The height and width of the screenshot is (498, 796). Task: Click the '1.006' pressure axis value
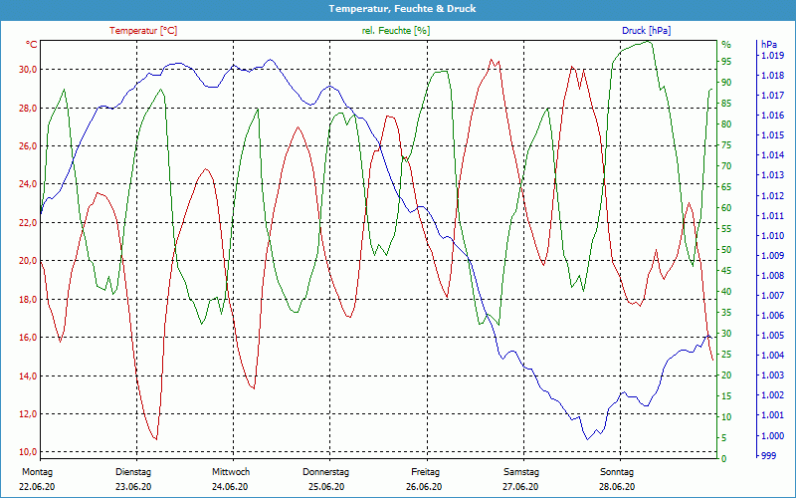pyautogui.click(x=773, y=316)
